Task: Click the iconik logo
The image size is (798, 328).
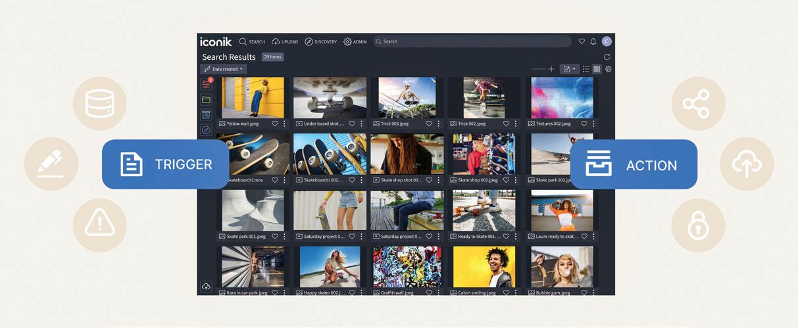Action: [216, 41]
